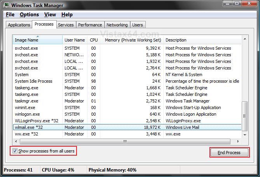The width and height of the screenshot is (260, 177).
Task: Switch to the Applications tab
Action: pos(19,25)
